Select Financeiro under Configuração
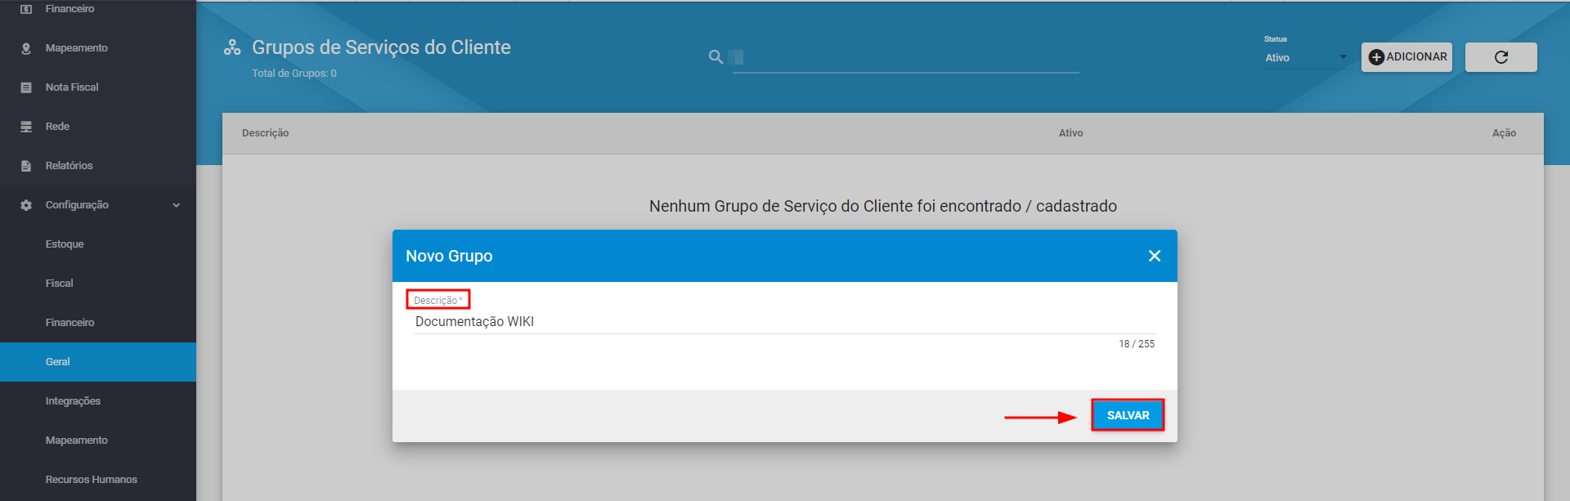Screen dimensions: 1570x501 98,323
